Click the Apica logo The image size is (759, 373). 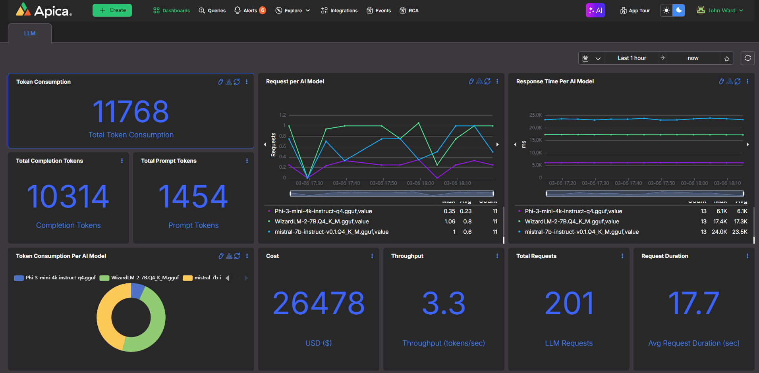click(44, 11)
